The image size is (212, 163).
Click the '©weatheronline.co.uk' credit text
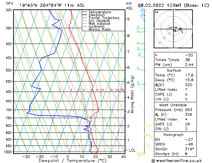[x=177, y=161]
